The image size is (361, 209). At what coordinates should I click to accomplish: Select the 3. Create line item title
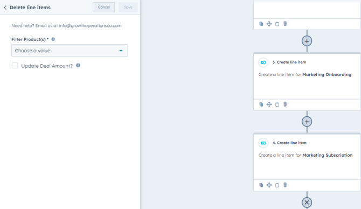click(x=289, y=62)
